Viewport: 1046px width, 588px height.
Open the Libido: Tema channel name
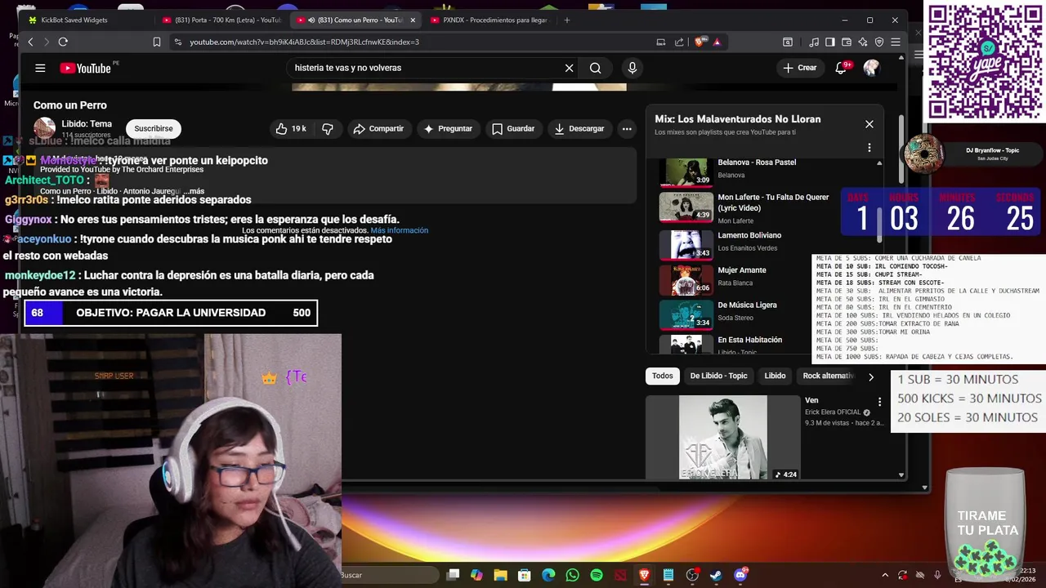(87, 123)
